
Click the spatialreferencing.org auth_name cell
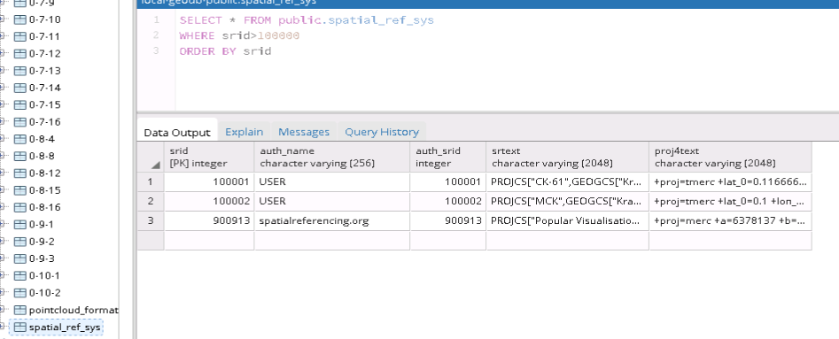pyautogui.click(x=331, y=220)
